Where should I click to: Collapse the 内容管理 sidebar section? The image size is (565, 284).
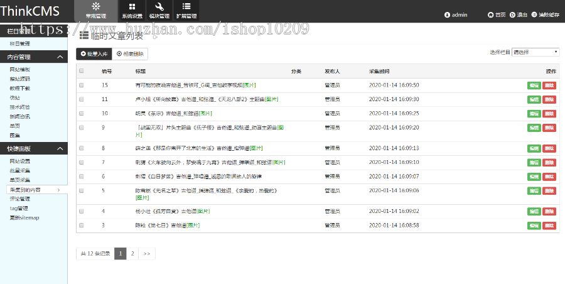(x=60, y=57)
